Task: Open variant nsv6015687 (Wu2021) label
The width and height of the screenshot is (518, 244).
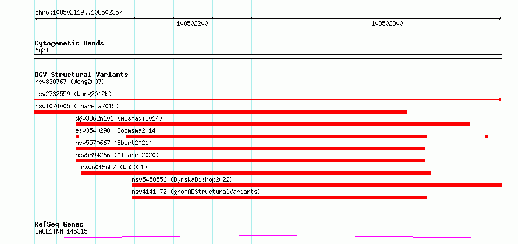Action: (114, 167)
